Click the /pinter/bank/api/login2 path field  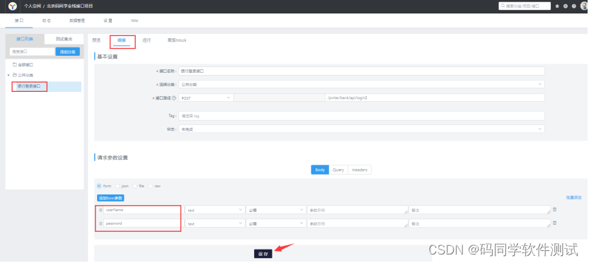point(435,98)
